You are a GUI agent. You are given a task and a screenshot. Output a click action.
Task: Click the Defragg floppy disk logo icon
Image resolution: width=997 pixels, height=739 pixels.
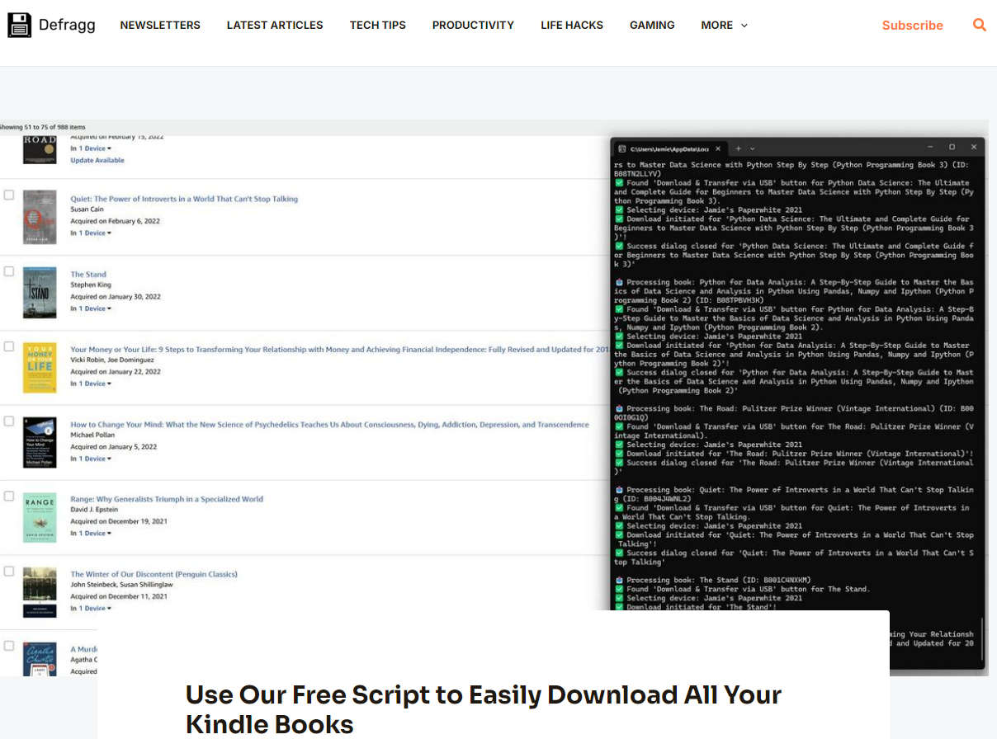20,25
